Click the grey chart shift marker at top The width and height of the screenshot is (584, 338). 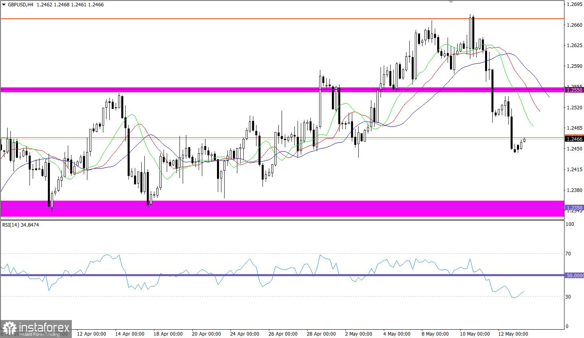coord(451,2)
